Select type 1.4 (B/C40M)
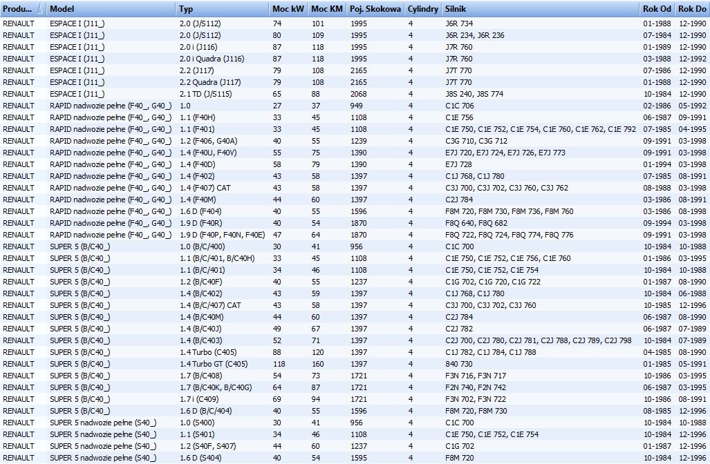This screenshot has width=710, height=464. 201,318
